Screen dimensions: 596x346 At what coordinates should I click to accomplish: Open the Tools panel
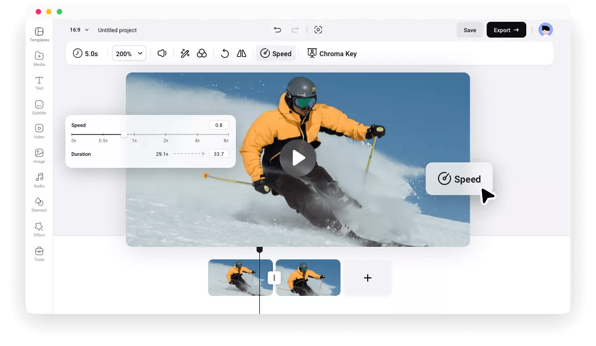39,253
